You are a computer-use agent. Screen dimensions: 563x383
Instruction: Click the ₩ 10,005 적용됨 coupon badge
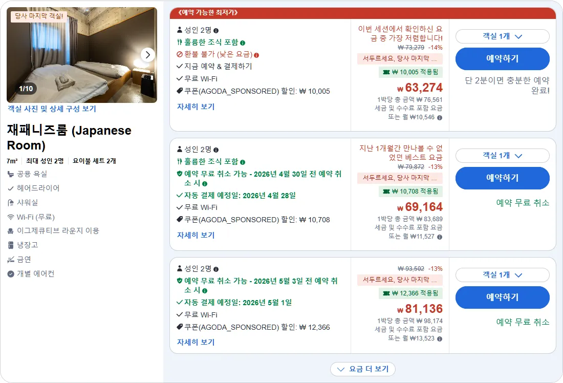[x=411, y=72]
